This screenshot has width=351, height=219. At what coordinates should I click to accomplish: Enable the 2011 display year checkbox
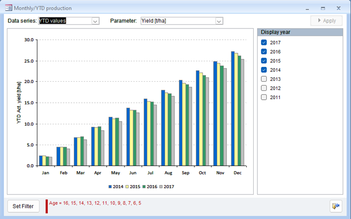(264, 97)
